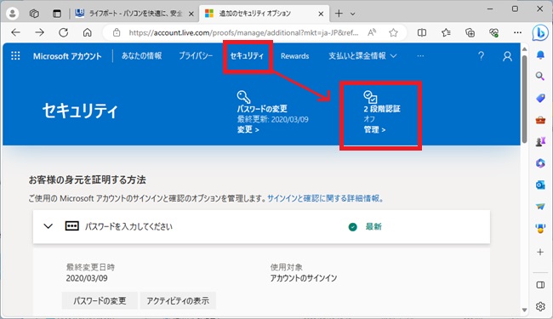This screenshot has width=553, height=319.
Task: Expand the tab search dropdown arrow
Action: (353, 14)
